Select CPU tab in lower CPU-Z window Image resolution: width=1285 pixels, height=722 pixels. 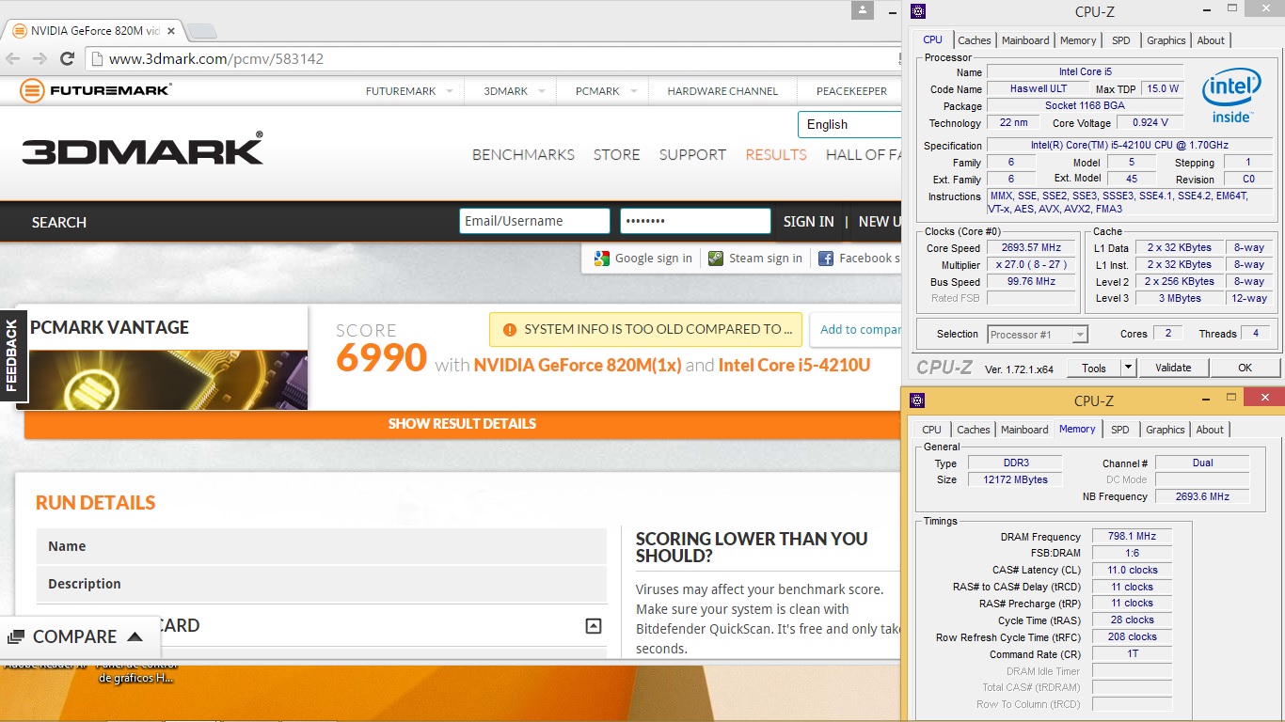point(932,430)
